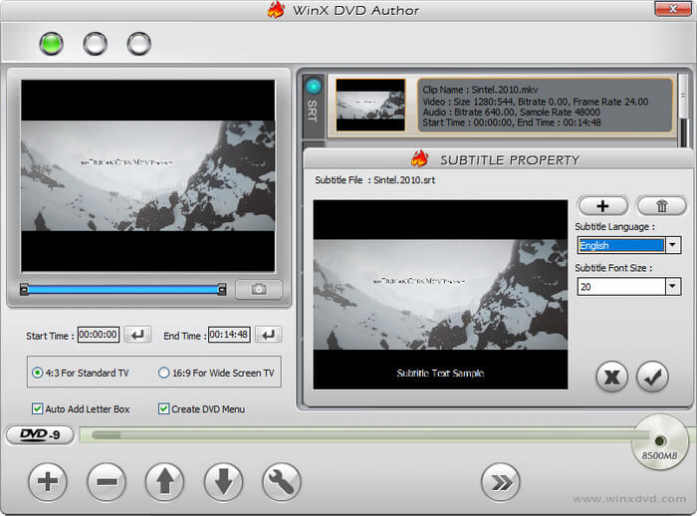Click the second step indicator circle
Image resolution: width=697 pixels, height=516 pixels.
(96, 44)
